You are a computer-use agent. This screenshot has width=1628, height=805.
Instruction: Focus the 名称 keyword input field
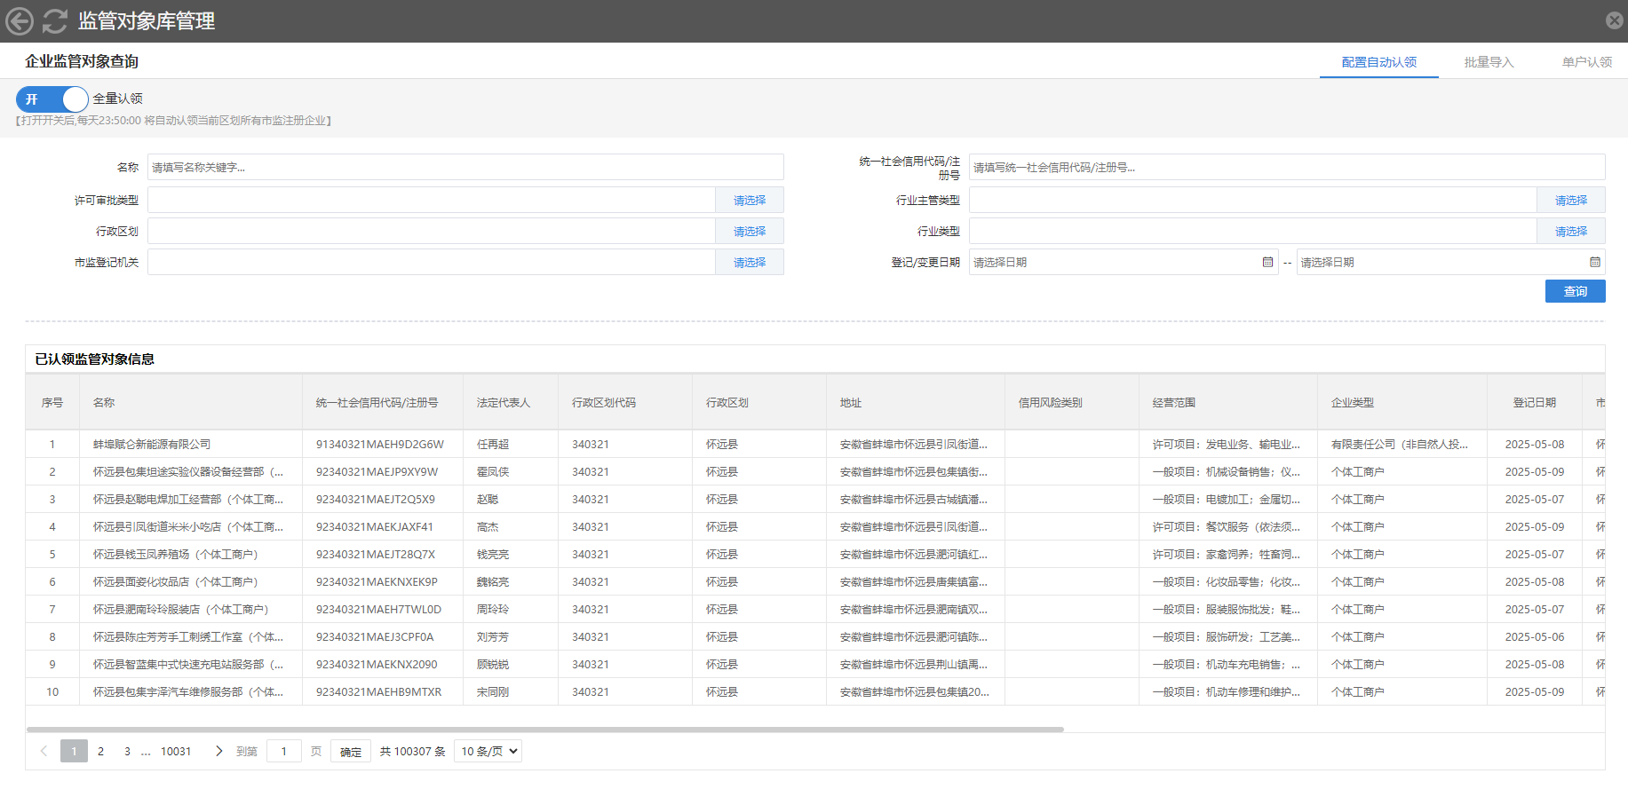coord(465,167)
